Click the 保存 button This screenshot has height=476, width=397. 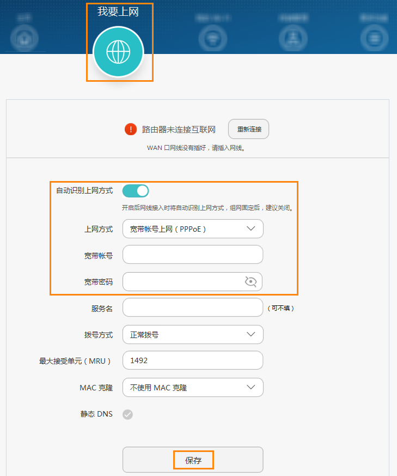pos(193,460)
